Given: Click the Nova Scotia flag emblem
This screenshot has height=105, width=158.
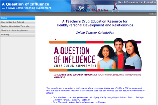Looking at the screenshot, I should (x=76, y=8).
